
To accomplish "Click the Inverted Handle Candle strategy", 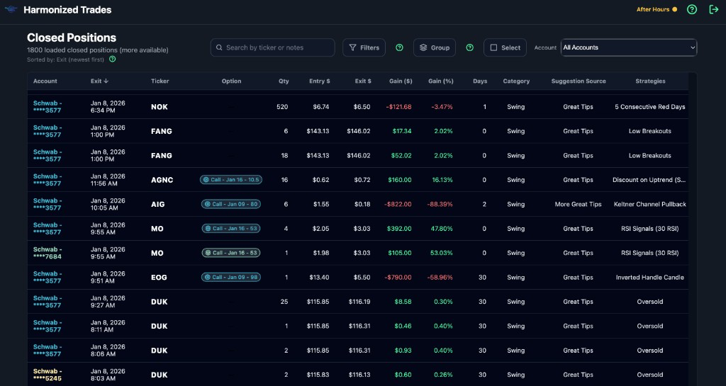I will pos(649,278).
